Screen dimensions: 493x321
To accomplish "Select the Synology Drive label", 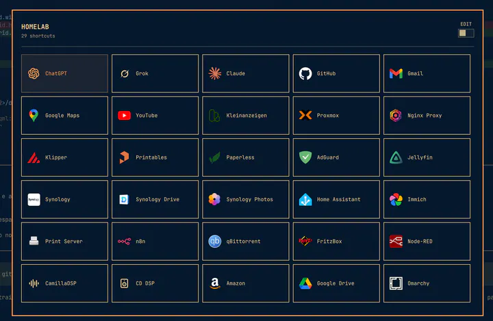I will pyautogui.click(x=157, y=200).
